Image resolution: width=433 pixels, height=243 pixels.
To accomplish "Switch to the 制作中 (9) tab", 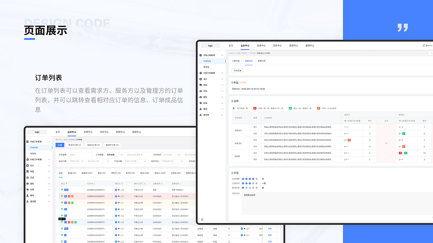I will pyautogui.click(x=130, y=173).
